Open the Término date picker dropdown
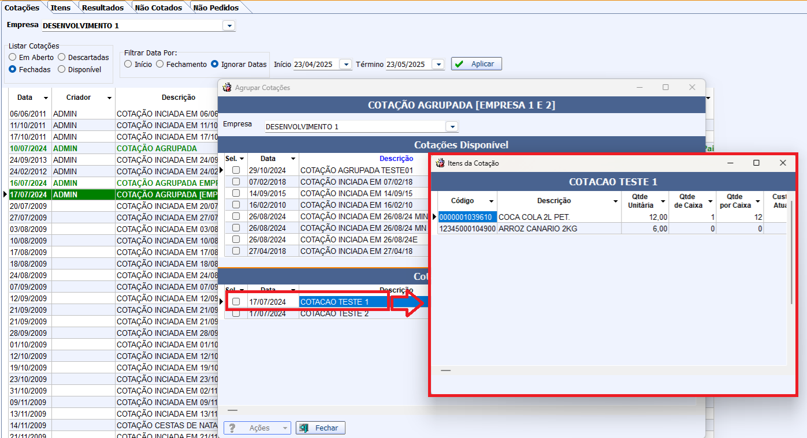 point(438,65)
